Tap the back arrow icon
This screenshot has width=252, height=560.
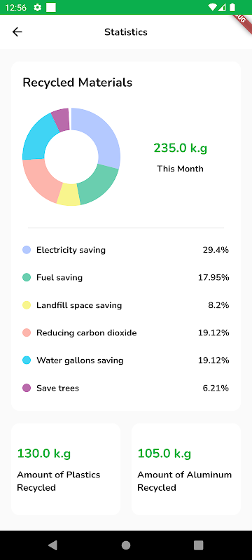(x=17, y=32)
